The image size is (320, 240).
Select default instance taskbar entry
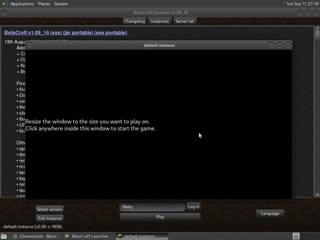pyautogui.click(x=142, y=236)
